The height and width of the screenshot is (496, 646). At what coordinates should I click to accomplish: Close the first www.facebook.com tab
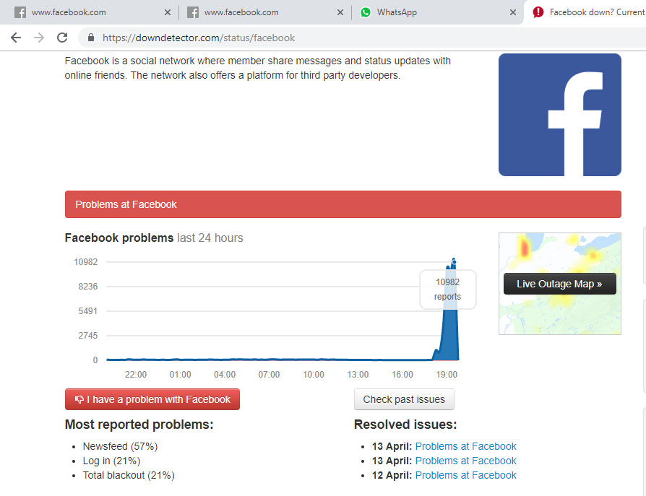[167, 12]
